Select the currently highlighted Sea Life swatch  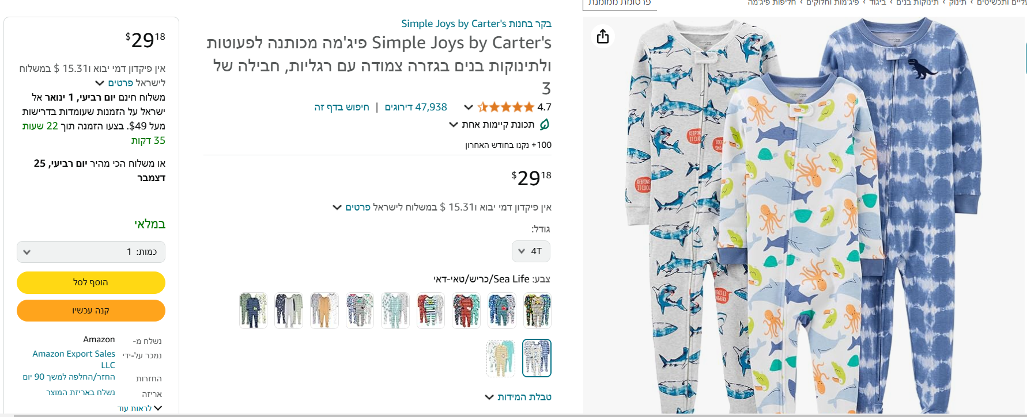(537, 358)
